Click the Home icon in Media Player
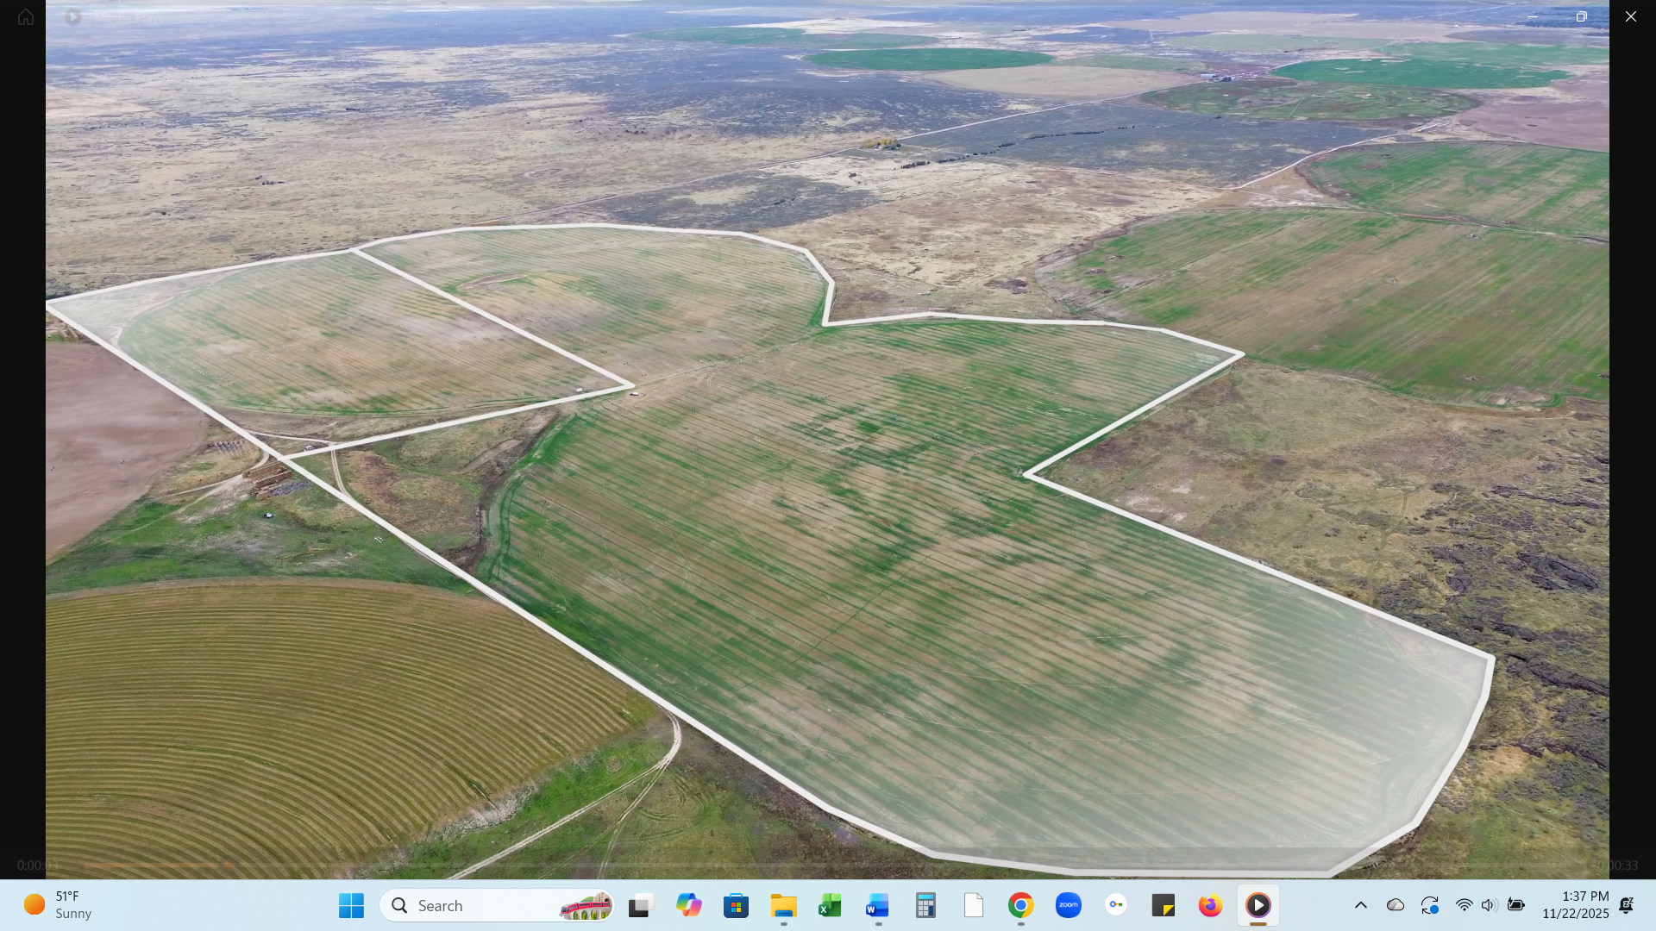 tap(25, 16)
